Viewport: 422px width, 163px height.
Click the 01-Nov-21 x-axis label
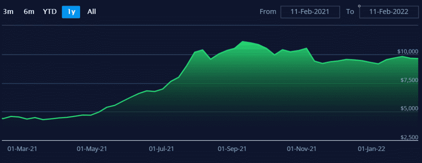(x=302, y=149)
